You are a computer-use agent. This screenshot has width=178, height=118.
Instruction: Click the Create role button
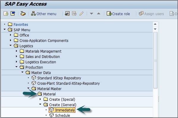[x=118, y=14]
